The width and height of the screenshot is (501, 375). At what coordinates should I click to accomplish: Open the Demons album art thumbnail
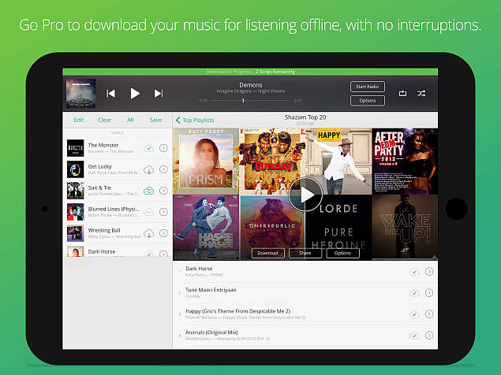tap(80, 93)
